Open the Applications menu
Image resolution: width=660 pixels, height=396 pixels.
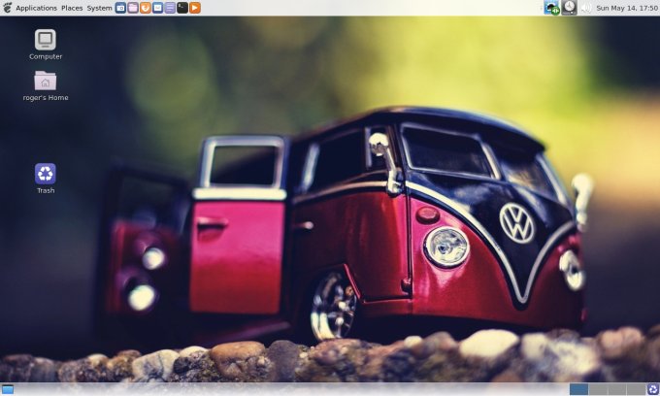click(36, 8)
